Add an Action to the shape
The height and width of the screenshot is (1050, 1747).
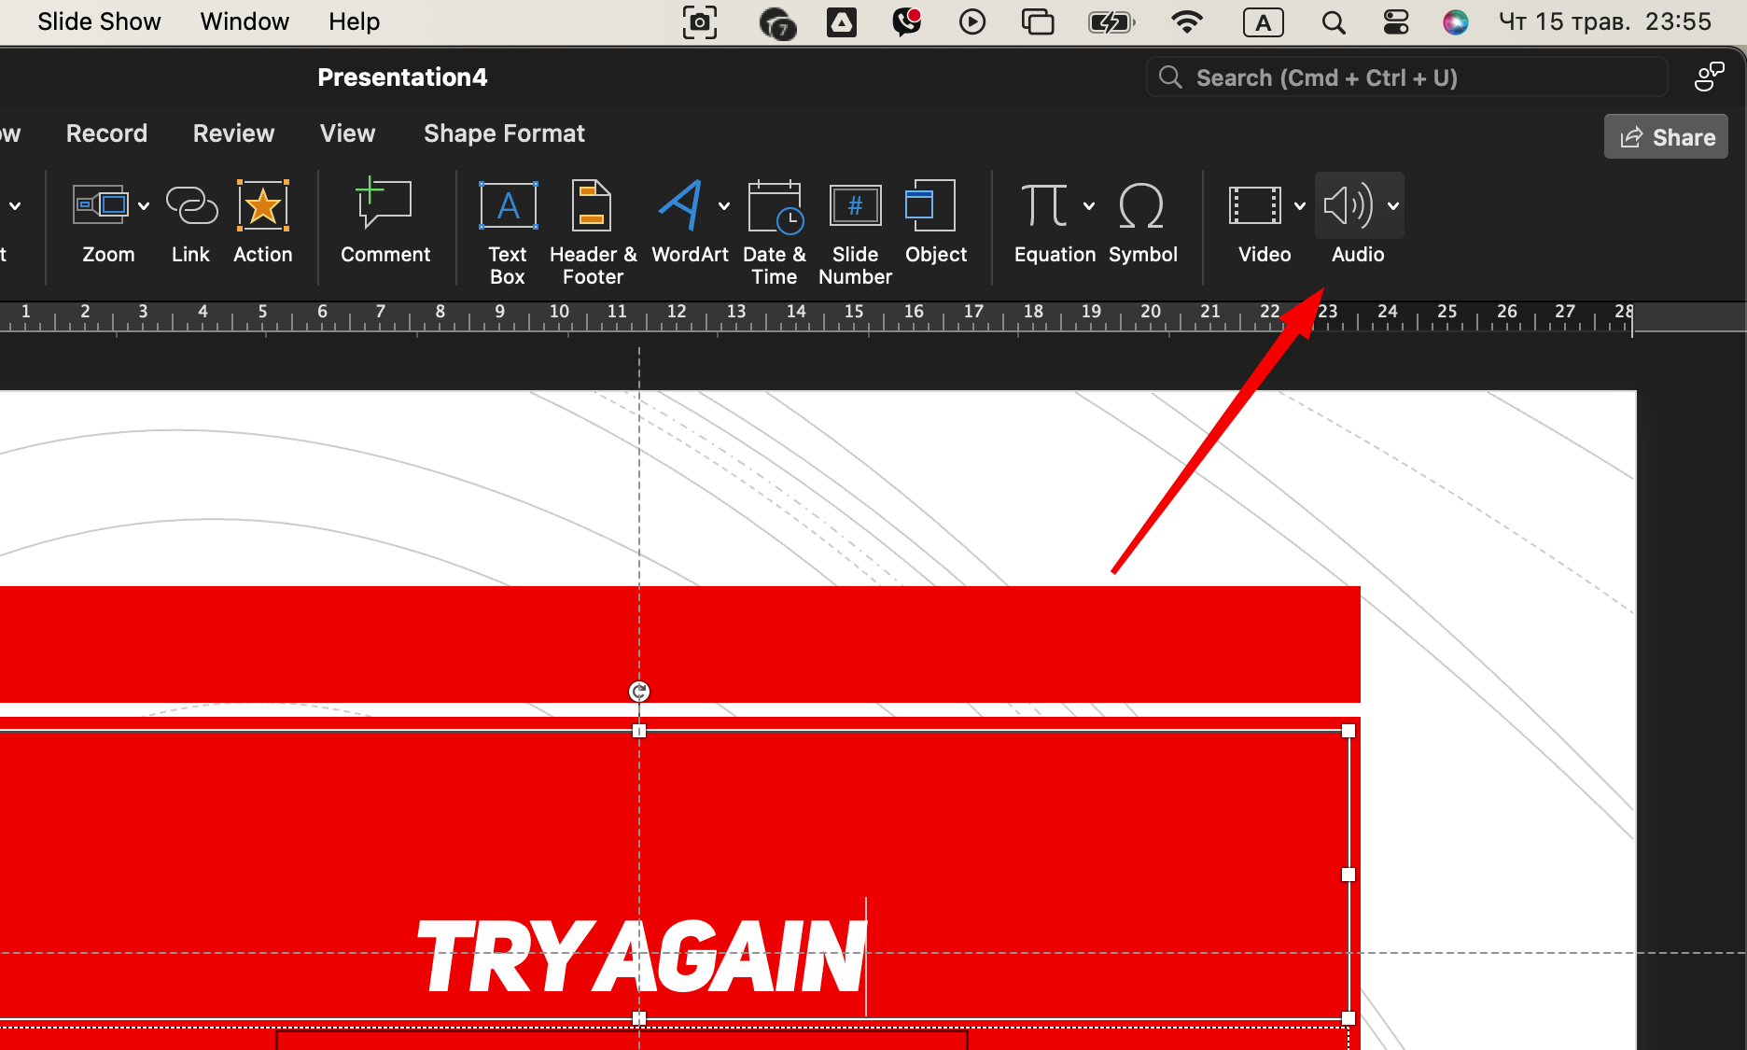pyautogui.click(x=263, y=223)
